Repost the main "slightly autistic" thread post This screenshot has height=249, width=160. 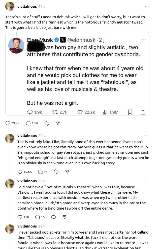pos(47,123)
